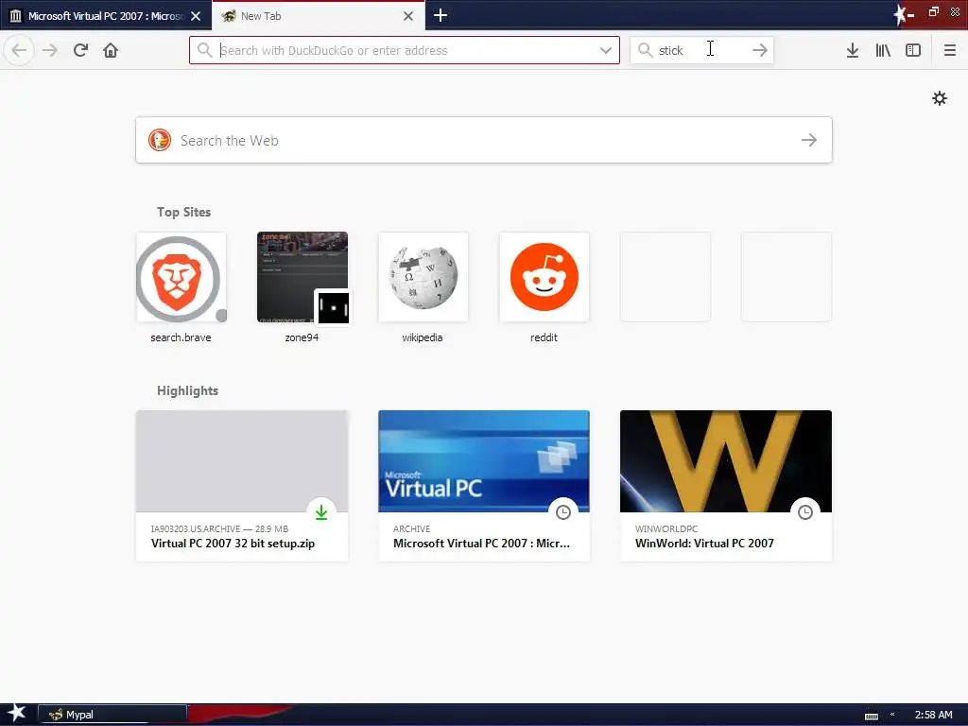Click the 2:58 AM clock
The image size is (968, 726).
[x=933, y=715]
